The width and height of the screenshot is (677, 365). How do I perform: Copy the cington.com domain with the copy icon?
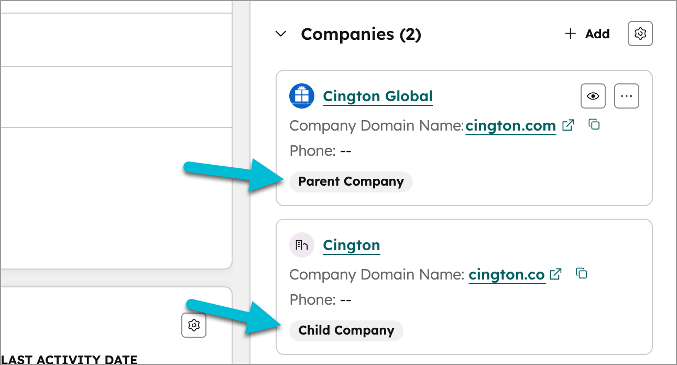(594, 125)
